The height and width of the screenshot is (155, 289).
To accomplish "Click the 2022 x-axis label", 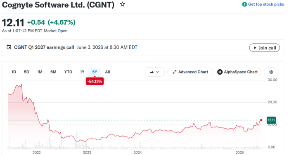I will (x=36, y=153).
